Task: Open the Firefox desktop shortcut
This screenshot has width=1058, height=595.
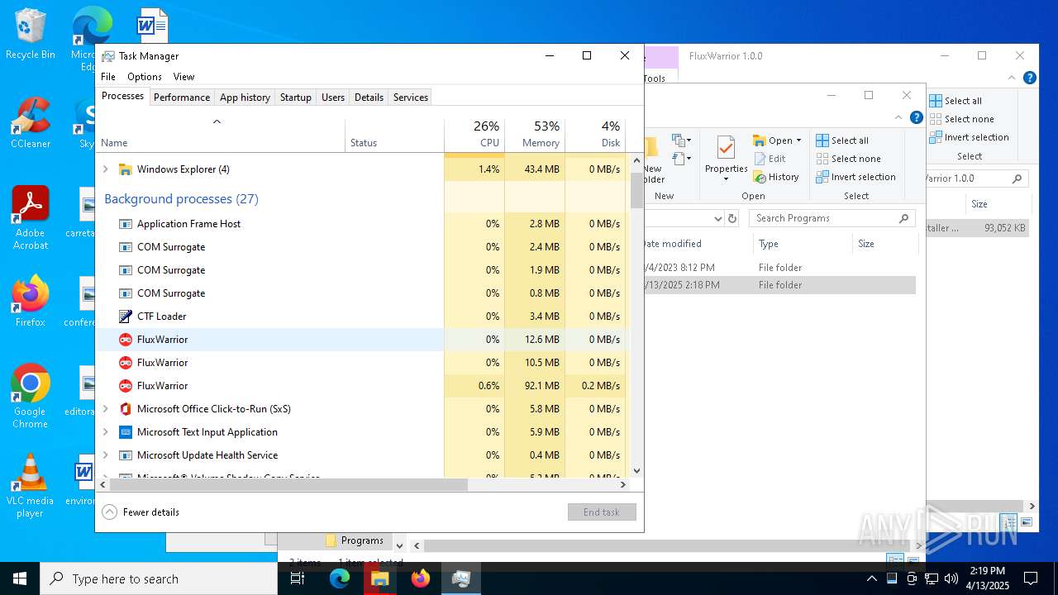Action: click(31, 301)
